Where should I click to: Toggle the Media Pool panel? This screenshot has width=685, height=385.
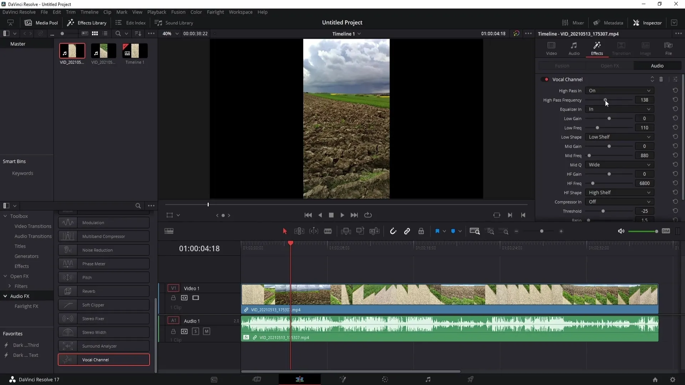pos(41,23)
